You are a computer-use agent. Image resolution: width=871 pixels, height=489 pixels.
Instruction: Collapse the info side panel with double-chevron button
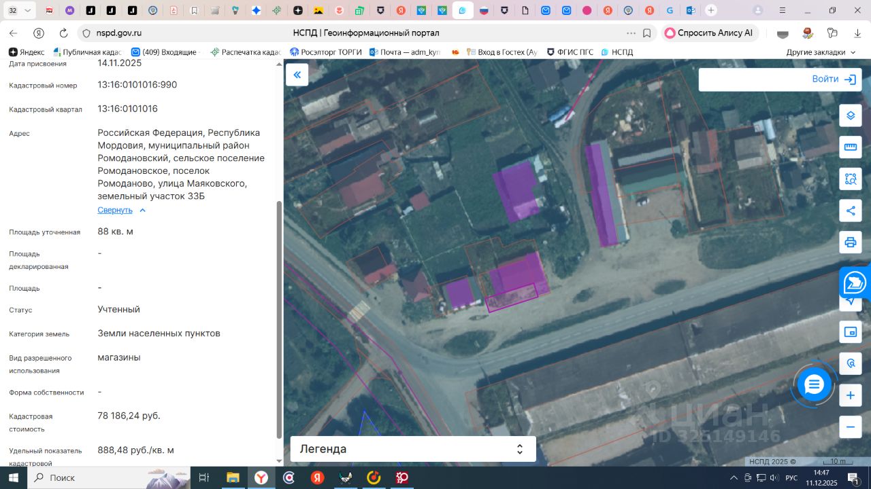[297, 75]
